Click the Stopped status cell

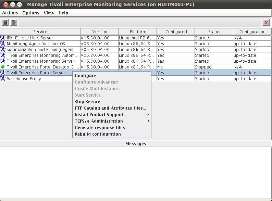214,67
